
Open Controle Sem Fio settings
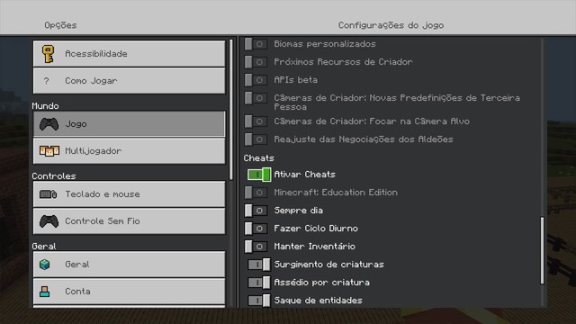point(129,221)
